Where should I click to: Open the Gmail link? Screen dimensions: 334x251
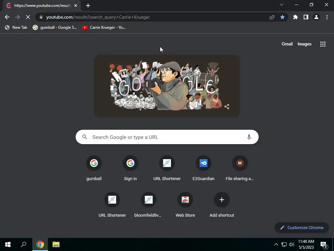pos(287,44)
